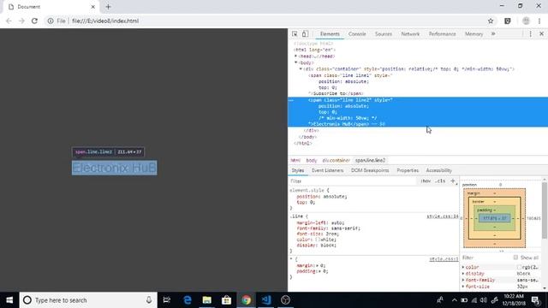This screenshot has height=308, width=548.
Task: Select the Elements tab
Action: click(x=330, y=34)
